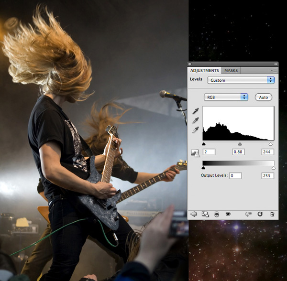Toggle clip to layer icon
Image resolution: width=287 pixels, height=281 pixels.
217,214
